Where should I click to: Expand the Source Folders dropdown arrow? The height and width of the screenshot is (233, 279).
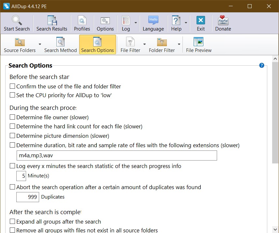tap(40, 44)
